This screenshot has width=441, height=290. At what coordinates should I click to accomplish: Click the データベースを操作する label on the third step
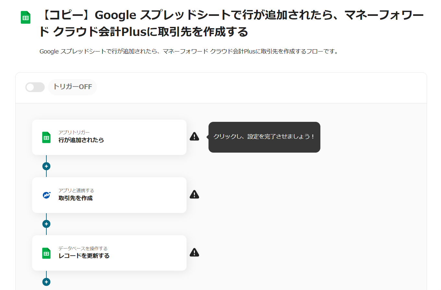click(x=83, y=249)
